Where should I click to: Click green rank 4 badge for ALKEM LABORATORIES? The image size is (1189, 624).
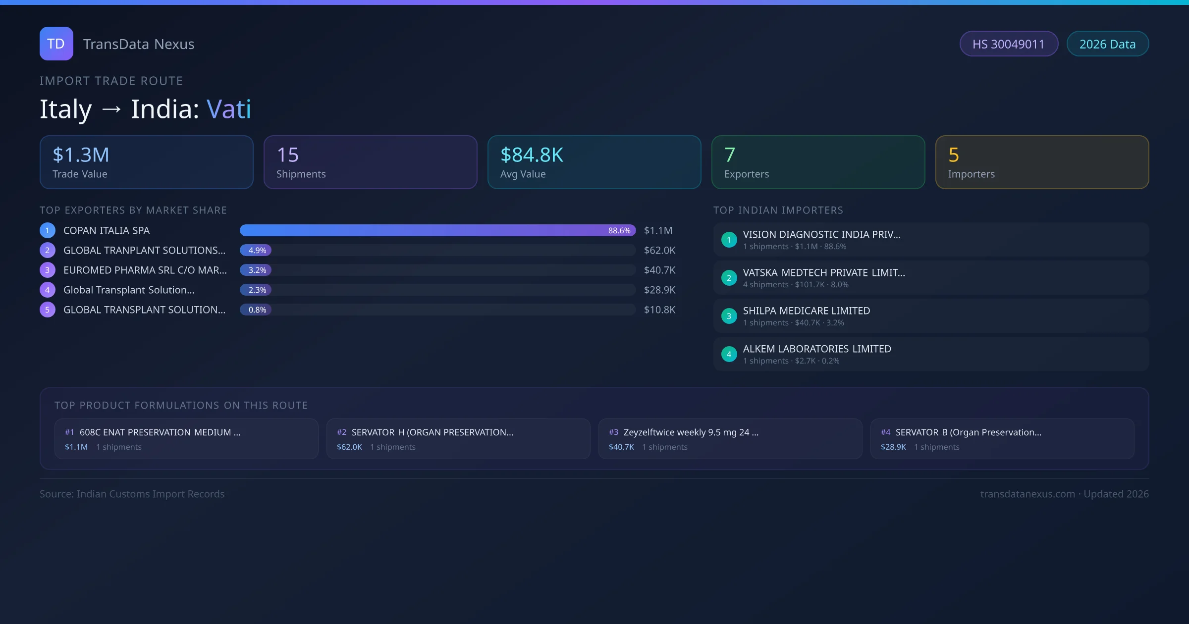pos(729,354)
